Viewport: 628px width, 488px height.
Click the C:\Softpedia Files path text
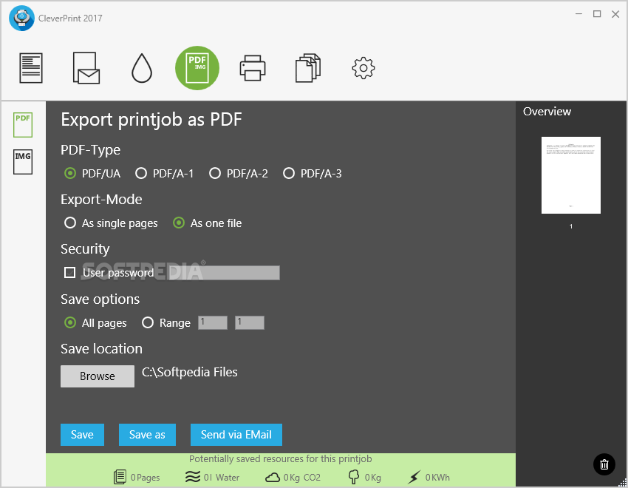click(x=190, y=372)
